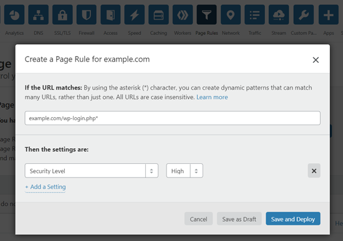Open the Caching drive icon

(x=158, y=15)
